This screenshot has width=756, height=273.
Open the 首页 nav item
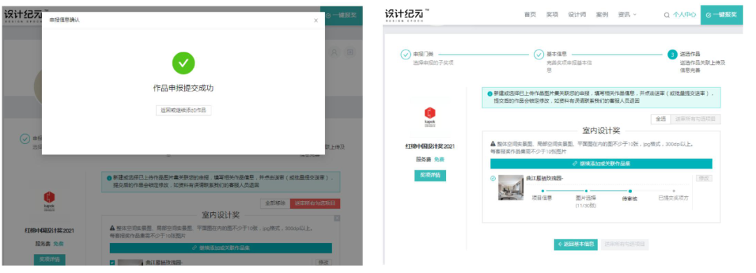tap(530, 15)
